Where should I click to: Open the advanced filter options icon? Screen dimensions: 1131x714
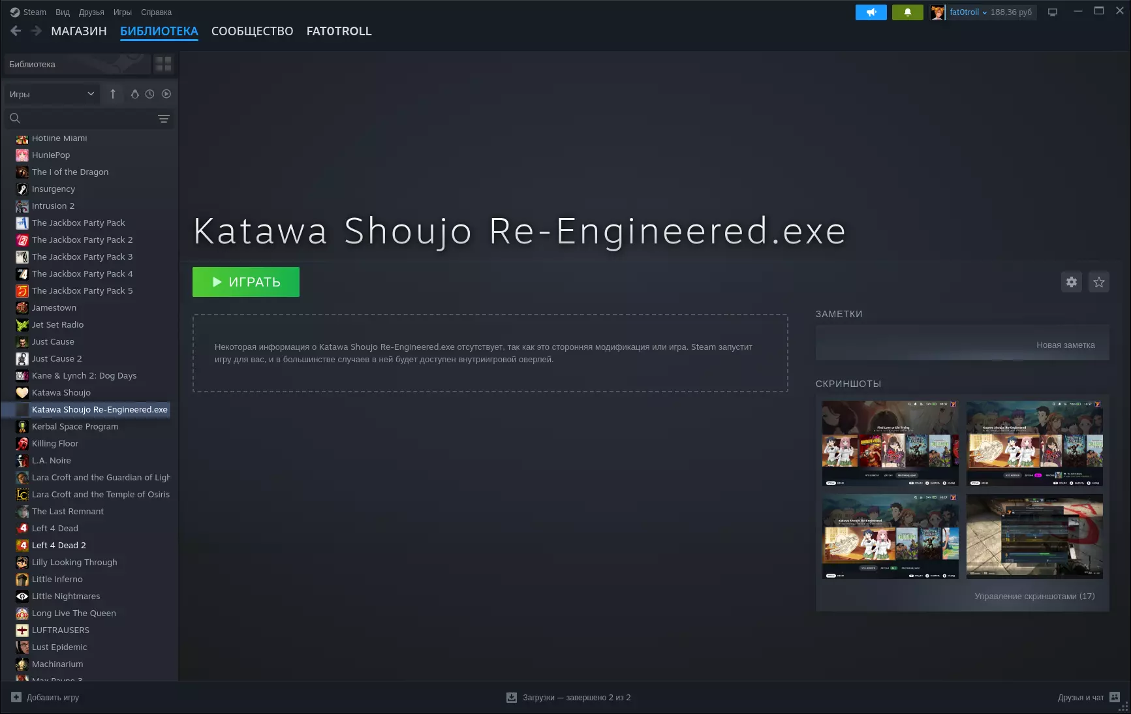click(x=163, y=119)
